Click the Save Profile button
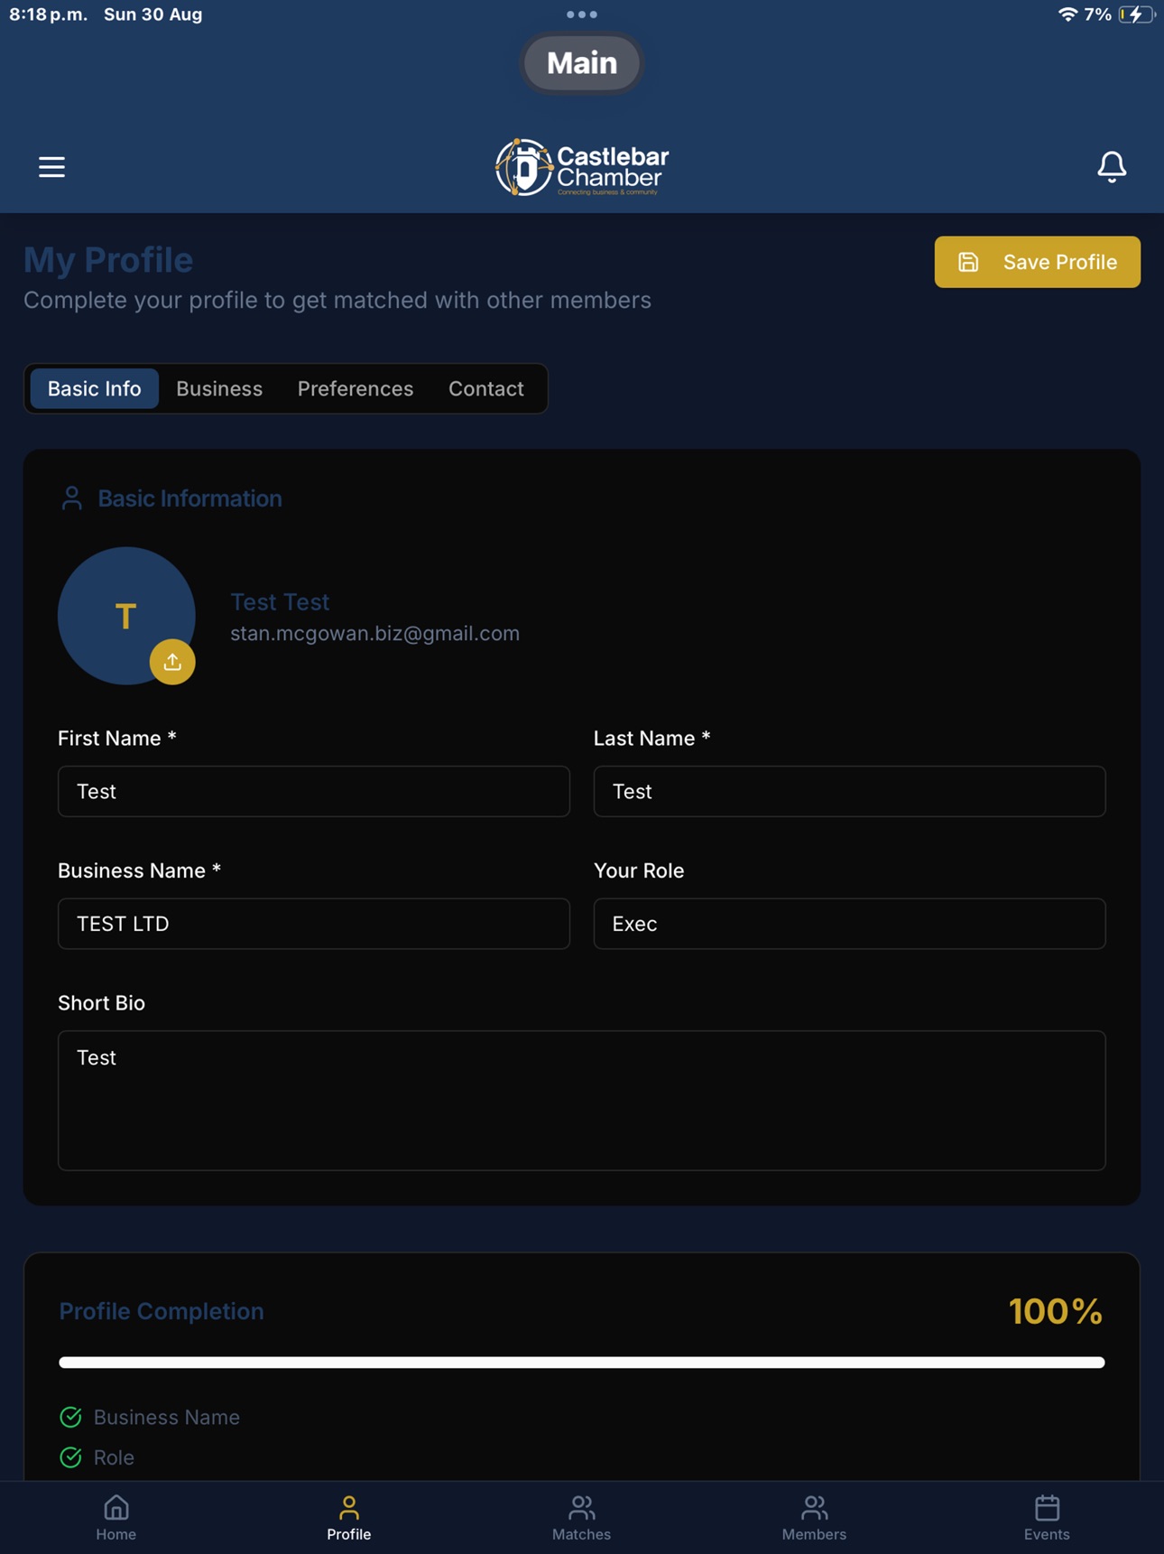The width and height of the screenshot is (1164, 1554). click(x=1038, y=262)
